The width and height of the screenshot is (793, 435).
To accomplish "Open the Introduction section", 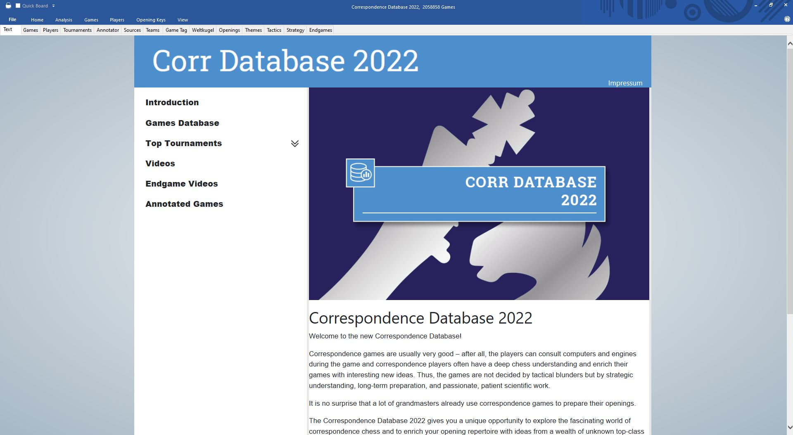I will [172, 102].
